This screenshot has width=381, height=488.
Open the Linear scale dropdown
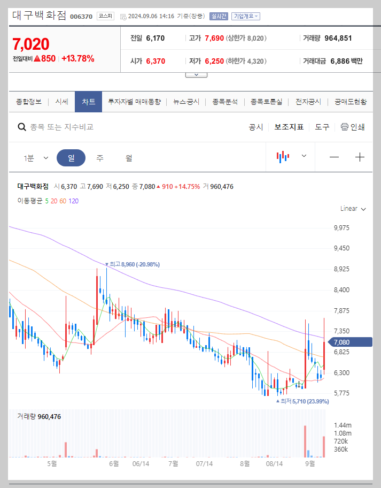point(352,209)
